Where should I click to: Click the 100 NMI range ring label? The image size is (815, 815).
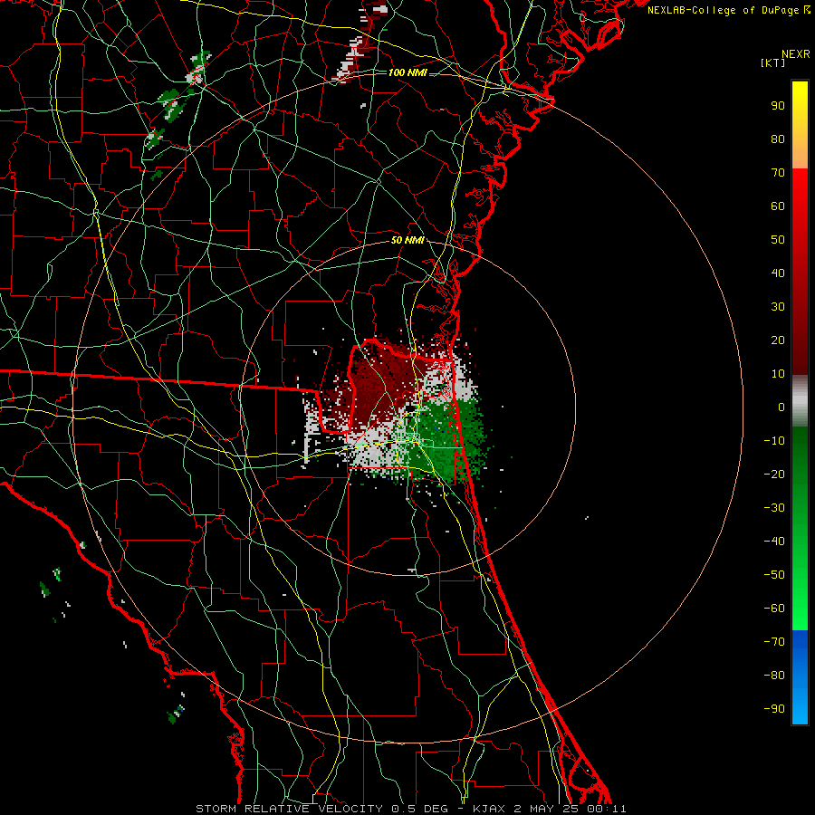pos(407,72)
